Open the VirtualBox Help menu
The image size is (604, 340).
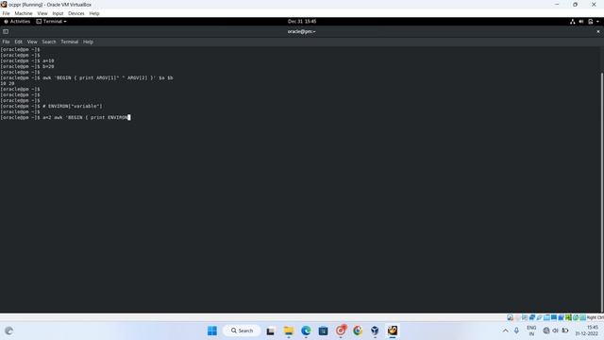pyautogui.click(x=94, y=13)
